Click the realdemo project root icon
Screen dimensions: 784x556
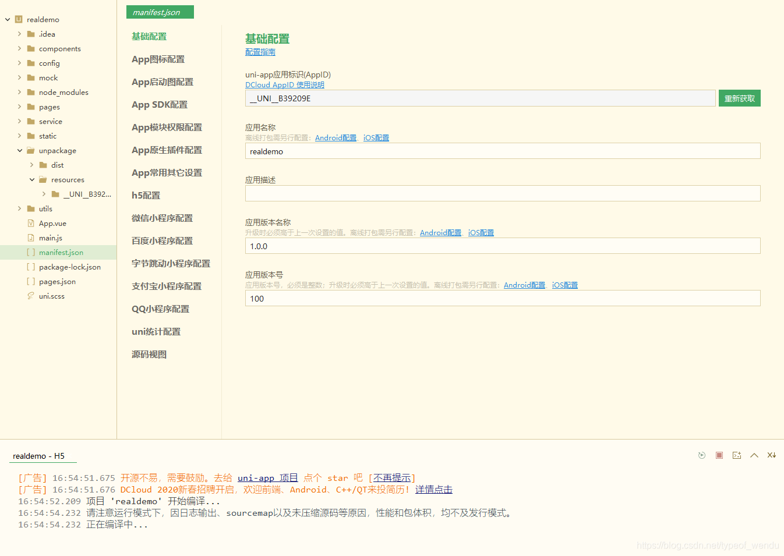(19, 19)
